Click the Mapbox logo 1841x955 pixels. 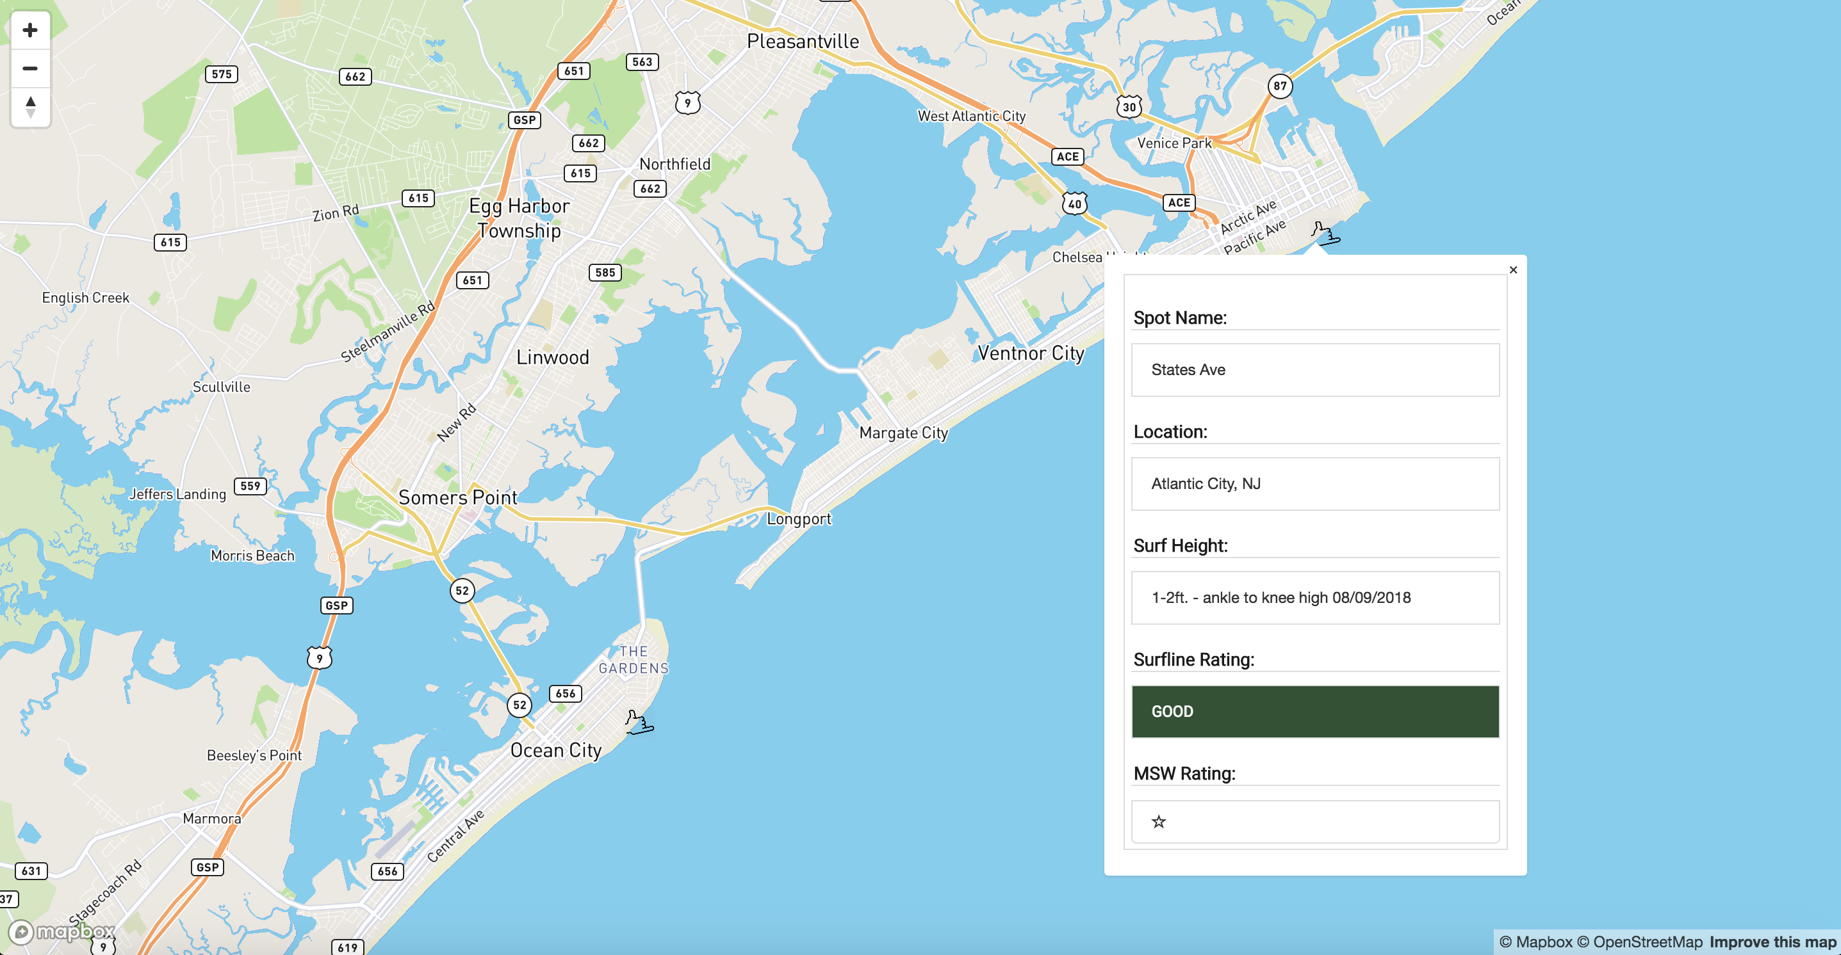pos(61,931)
